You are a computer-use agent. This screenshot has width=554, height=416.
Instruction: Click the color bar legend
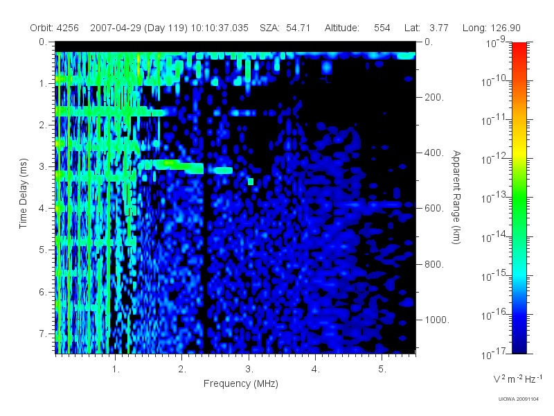(x=519, y=198)
